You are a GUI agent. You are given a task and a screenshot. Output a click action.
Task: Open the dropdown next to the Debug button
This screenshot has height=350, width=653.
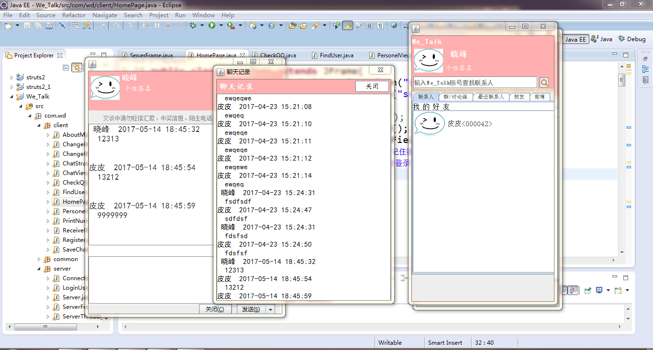point(202,25)
